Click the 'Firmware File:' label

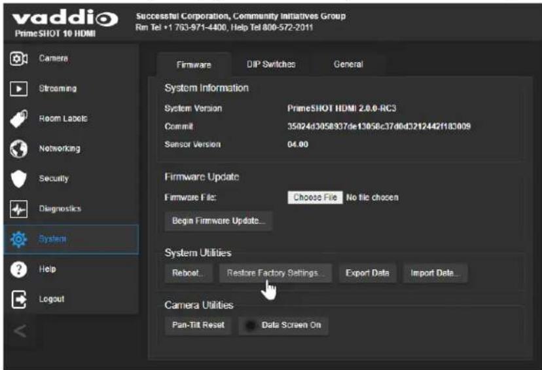coord(190,198)
